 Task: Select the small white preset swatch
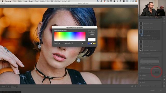[x=92, y=43]
